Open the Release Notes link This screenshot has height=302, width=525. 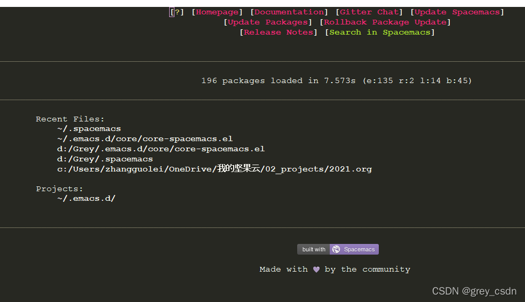pyautogui.click(x=278, y=32)
